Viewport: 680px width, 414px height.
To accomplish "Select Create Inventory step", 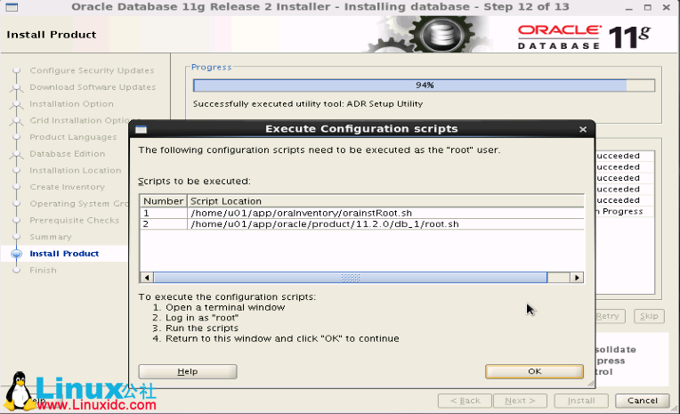I will [68, 187].
